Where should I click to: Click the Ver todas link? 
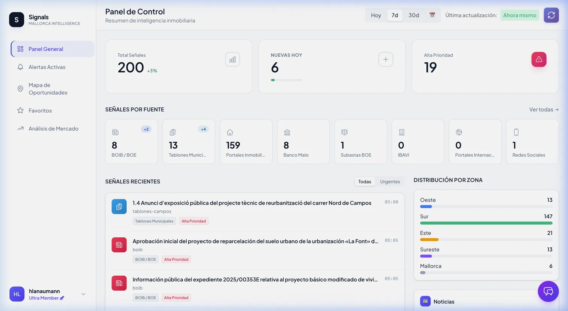(x=544, y=109)
